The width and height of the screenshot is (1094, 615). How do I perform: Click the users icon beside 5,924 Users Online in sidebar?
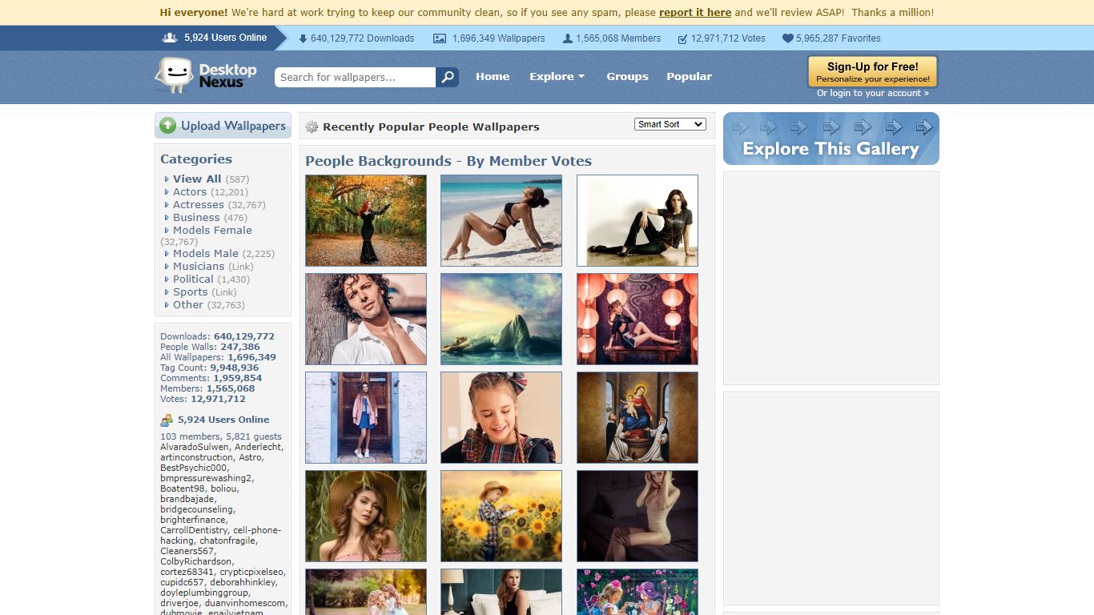tap(167, 420)
